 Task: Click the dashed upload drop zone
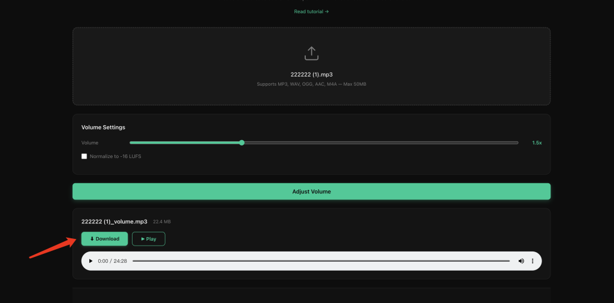coord(311,66)
